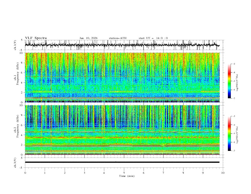The width and height of the screenshot is (251, 194).
Task: Click the flat ch.3 voltage trace
Action: coord(122,162)
